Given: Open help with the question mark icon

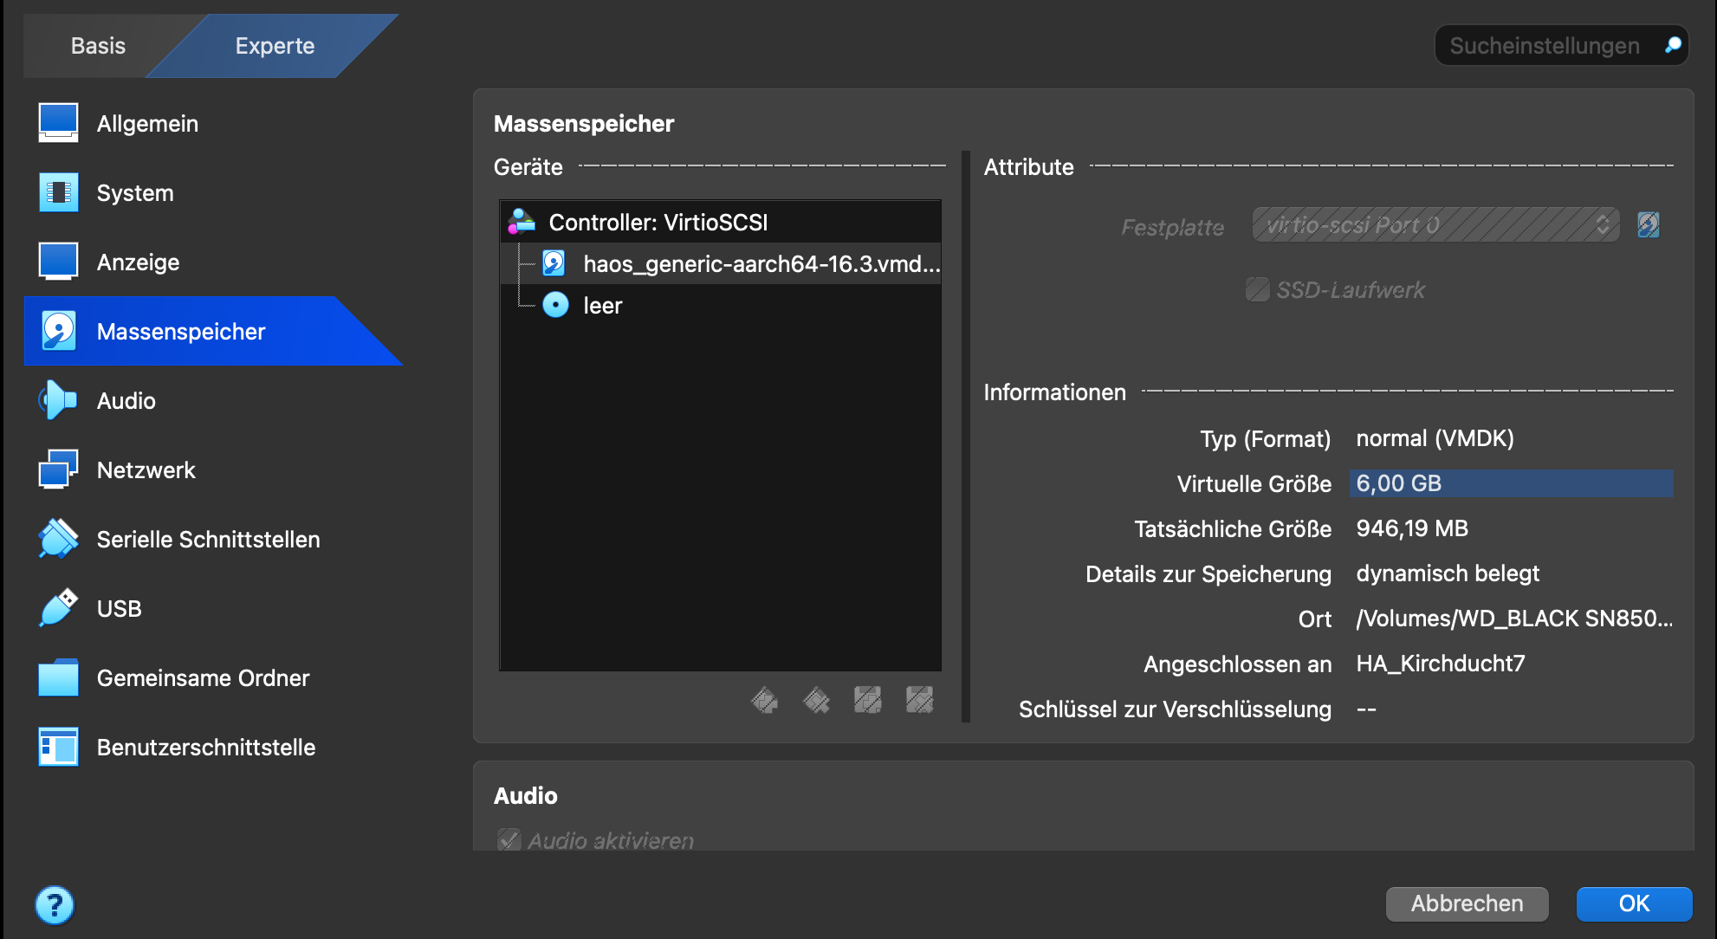Looking at the screenshot, I should pyautogui.click(x=54, y=905).
